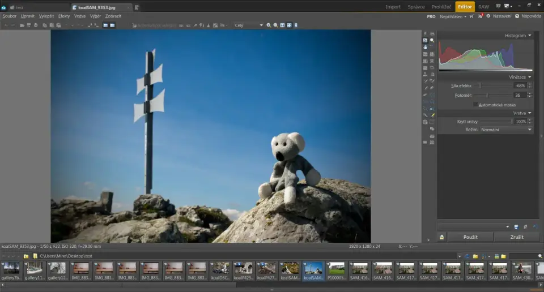
Task: Switch to the RAW tab
Action: [x=483, y=7]
